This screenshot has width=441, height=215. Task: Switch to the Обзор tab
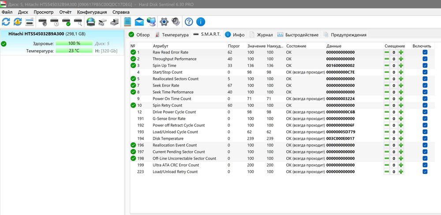[139, 35]
